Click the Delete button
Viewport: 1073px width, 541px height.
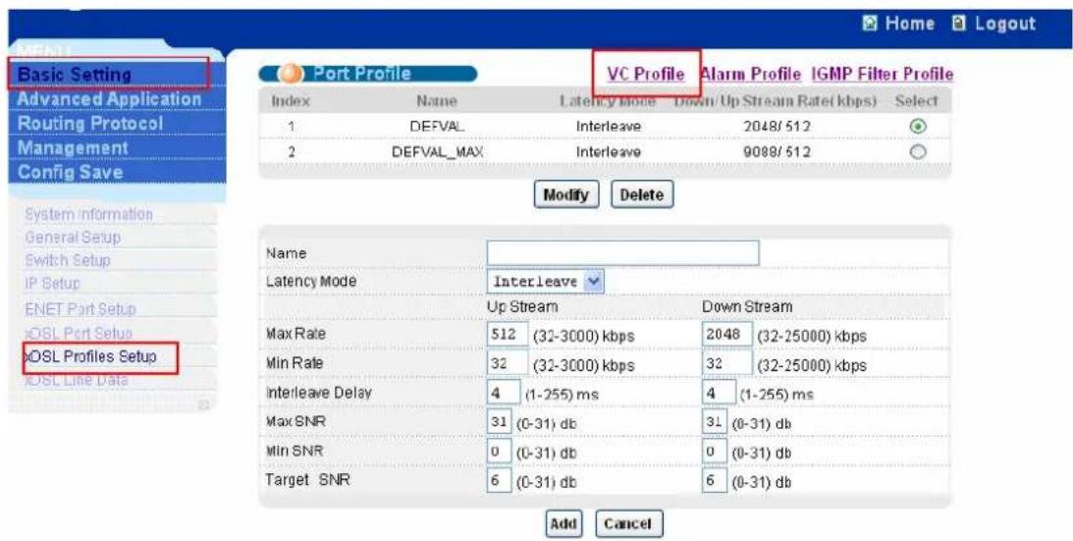[x=642, y=194]
